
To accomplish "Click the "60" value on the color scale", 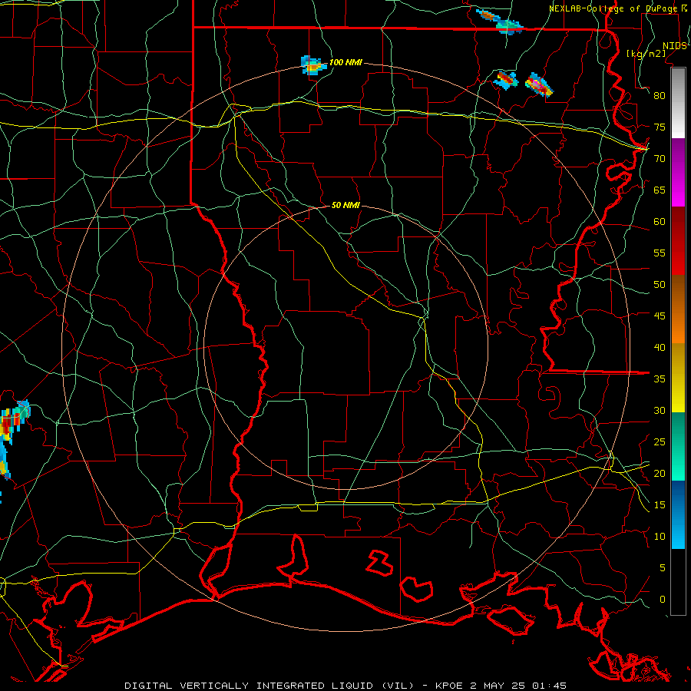I will pyautogui.click(x=660, y=222).
